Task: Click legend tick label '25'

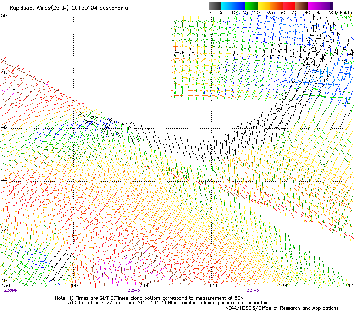Action: (x=270, y=13)
